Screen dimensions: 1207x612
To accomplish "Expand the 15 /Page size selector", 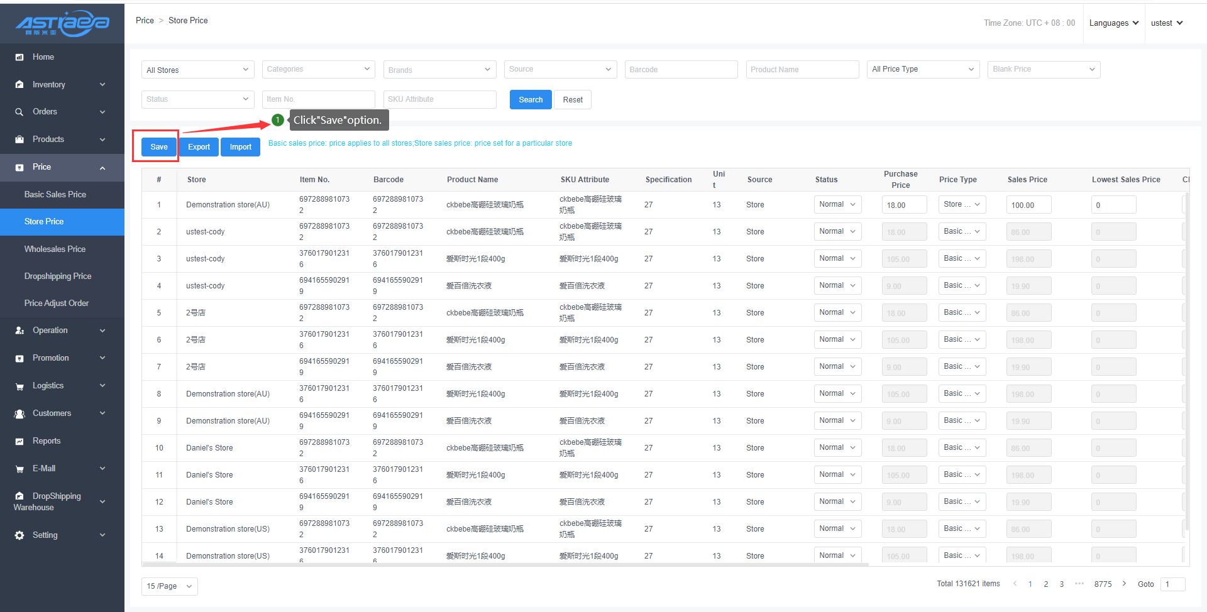I will 169,586.
